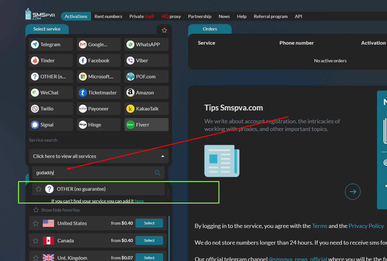Select the Twilio service
The width and height of the screenshot is (387, 261).
pyautogui.click(x=51, y=109)
